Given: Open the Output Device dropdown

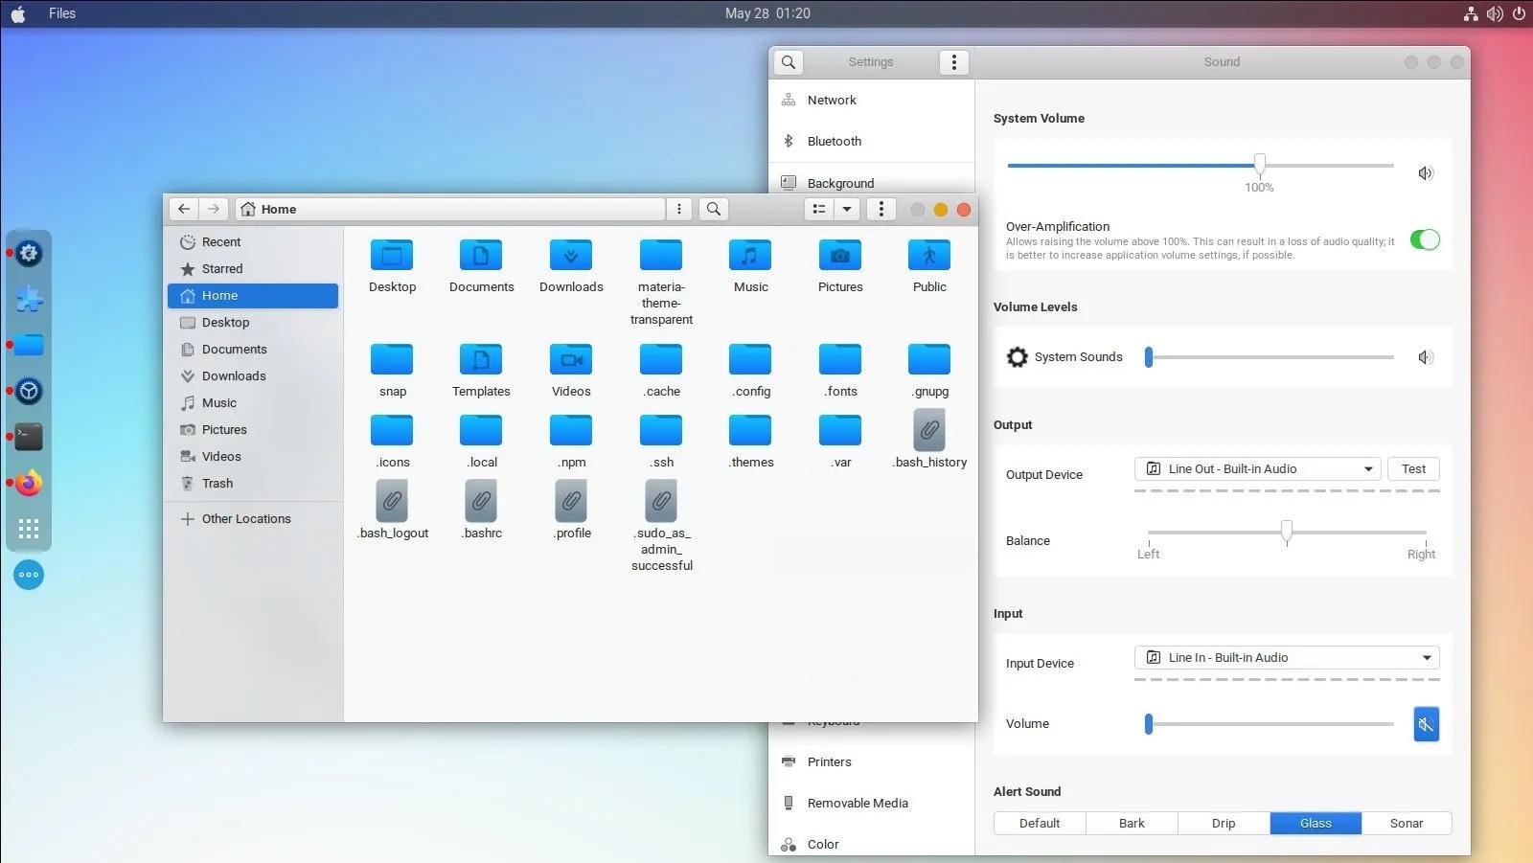Looking at the screenshot, I should coord(1257,468).
